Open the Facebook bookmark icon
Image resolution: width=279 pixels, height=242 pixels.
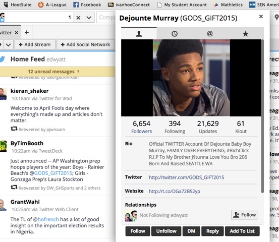click(x=76, y=5)
